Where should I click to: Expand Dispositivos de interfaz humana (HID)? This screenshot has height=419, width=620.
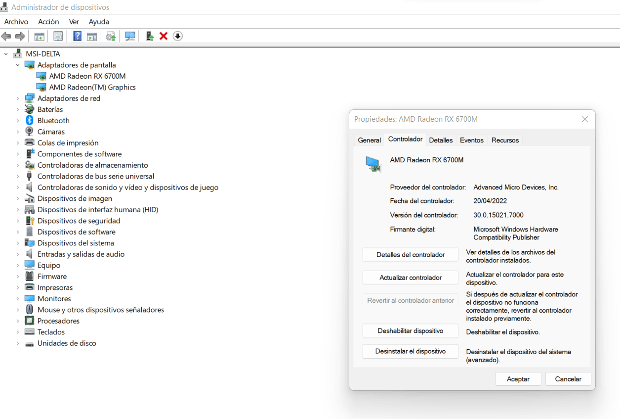[x=18, y=210]
